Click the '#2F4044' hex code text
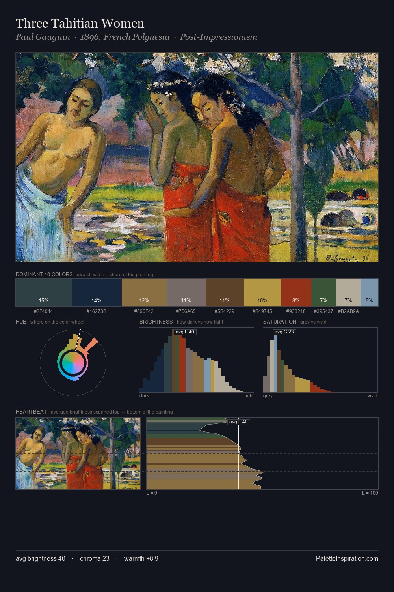 pyautogui.click(x=43, y=311)
